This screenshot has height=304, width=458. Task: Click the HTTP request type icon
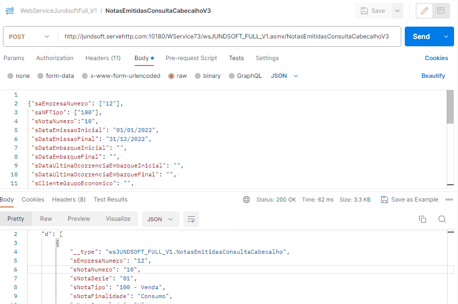tap(9, 10)
